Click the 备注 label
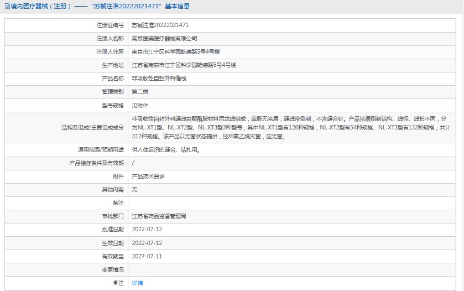 click(x=118, y=203)
